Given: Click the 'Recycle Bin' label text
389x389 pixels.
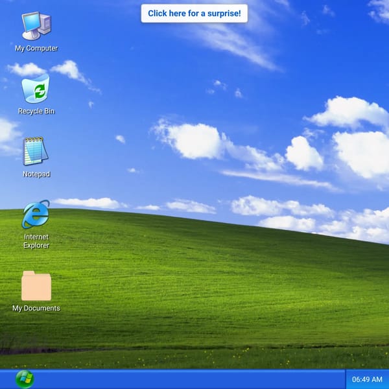Looking at the screenshot, I should (36, 111).
